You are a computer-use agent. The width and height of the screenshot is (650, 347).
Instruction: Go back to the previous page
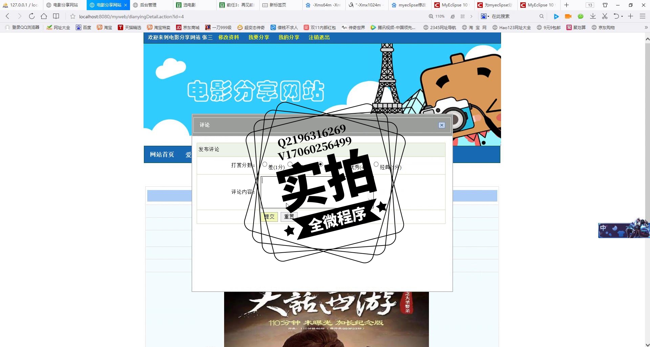(7, 16)
